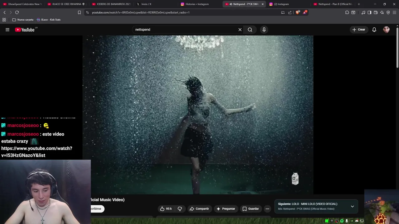
Task: Toggle the browser sidebar panel
Action: click(369, 12)
